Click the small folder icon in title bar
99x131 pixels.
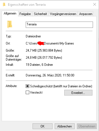(4, 4)
